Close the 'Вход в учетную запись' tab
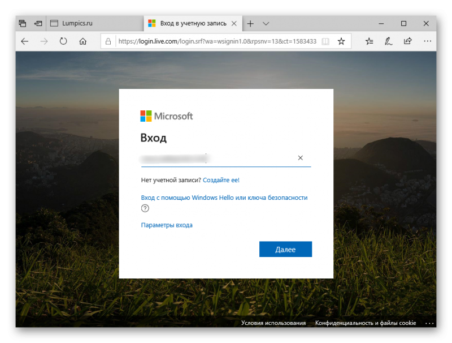Viewport: 452px width, 343px height. [x=234, y=23]
